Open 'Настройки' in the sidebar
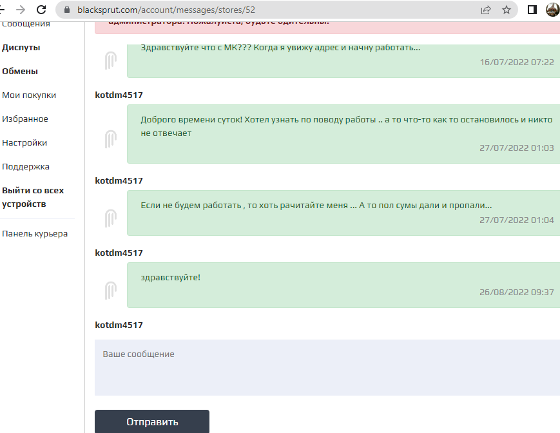Viewport: 560px width, 433px height. click(x=24, y=143)
